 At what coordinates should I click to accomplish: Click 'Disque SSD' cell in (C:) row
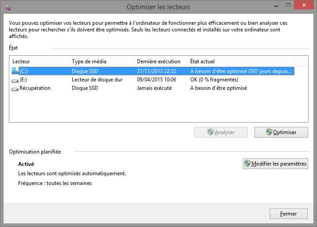(x=85, y=71)
